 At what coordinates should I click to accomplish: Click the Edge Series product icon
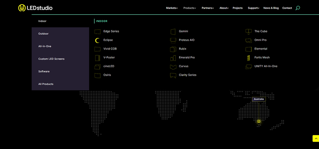pyautogui.click(x=97, y=31)
